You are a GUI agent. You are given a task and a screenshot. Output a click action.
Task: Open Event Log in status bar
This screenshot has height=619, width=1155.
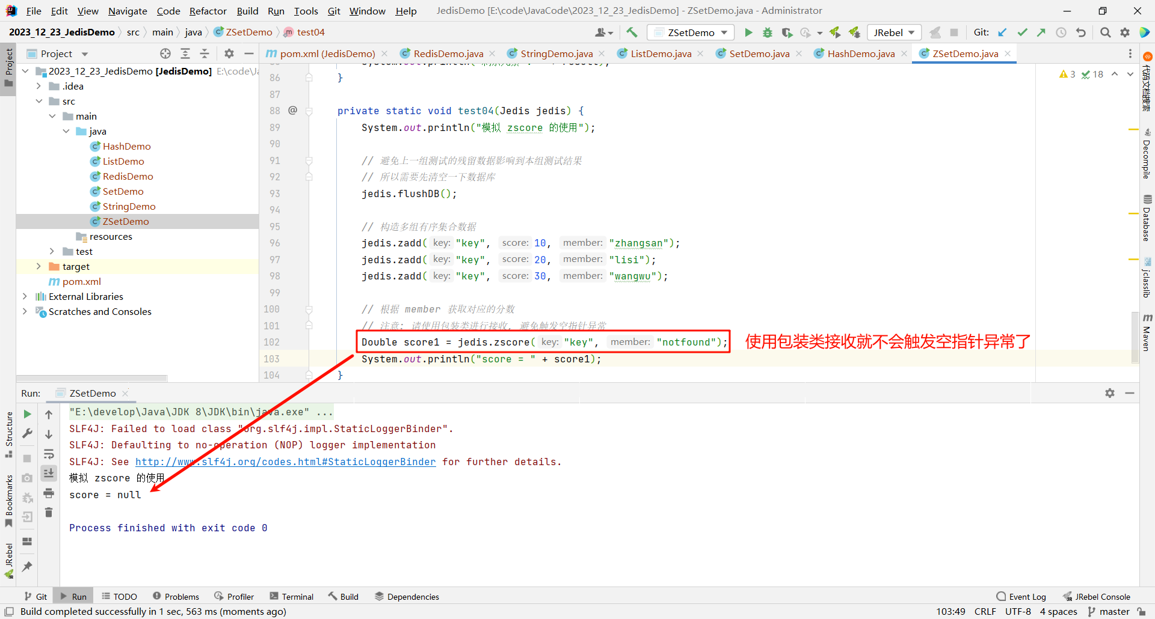(1021, 596)
